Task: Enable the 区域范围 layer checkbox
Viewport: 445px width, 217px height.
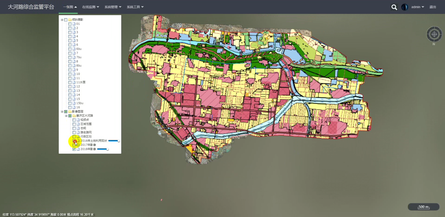Action: [74, 124]
